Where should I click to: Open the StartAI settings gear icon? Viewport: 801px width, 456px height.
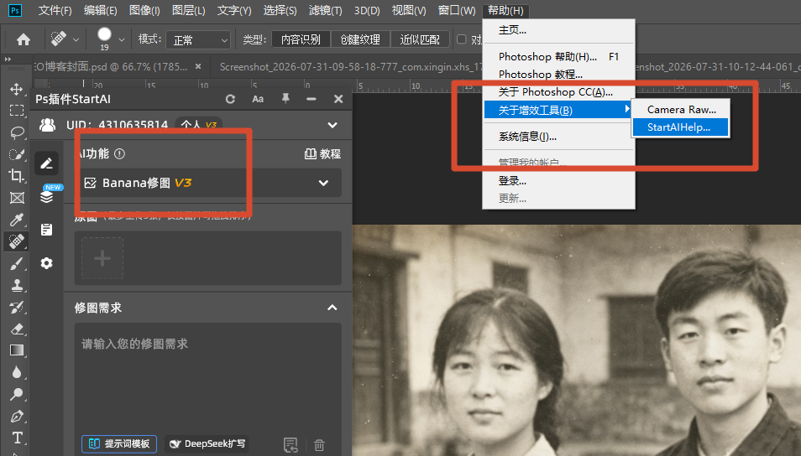[x=46, y=263]
